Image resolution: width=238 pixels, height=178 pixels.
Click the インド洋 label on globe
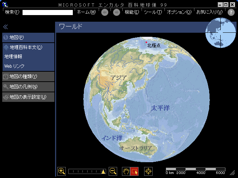pyautogui.click(x=112, y=138)
